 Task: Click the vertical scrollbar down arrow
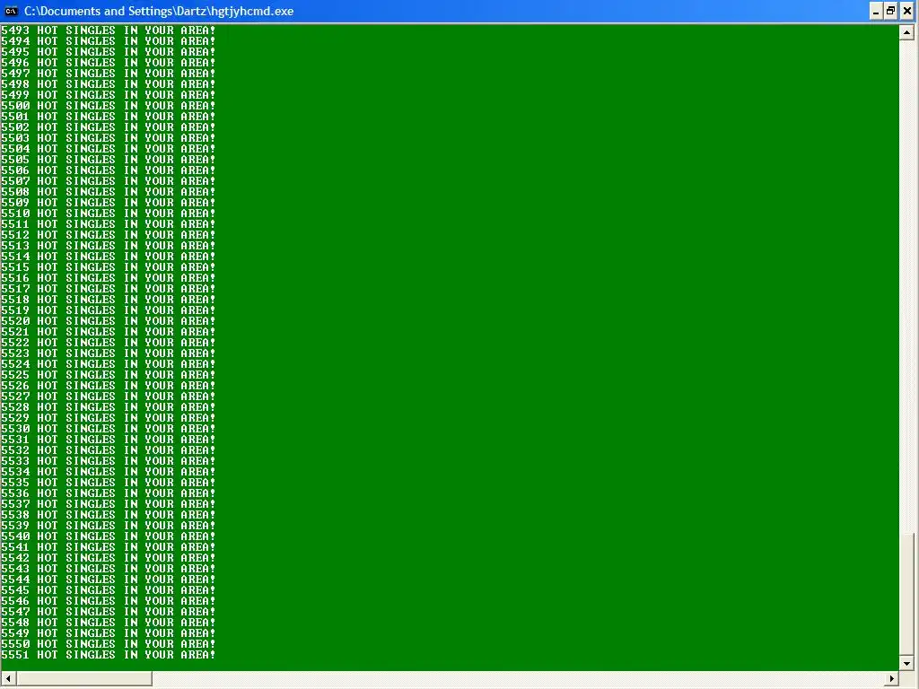[906, 664]
